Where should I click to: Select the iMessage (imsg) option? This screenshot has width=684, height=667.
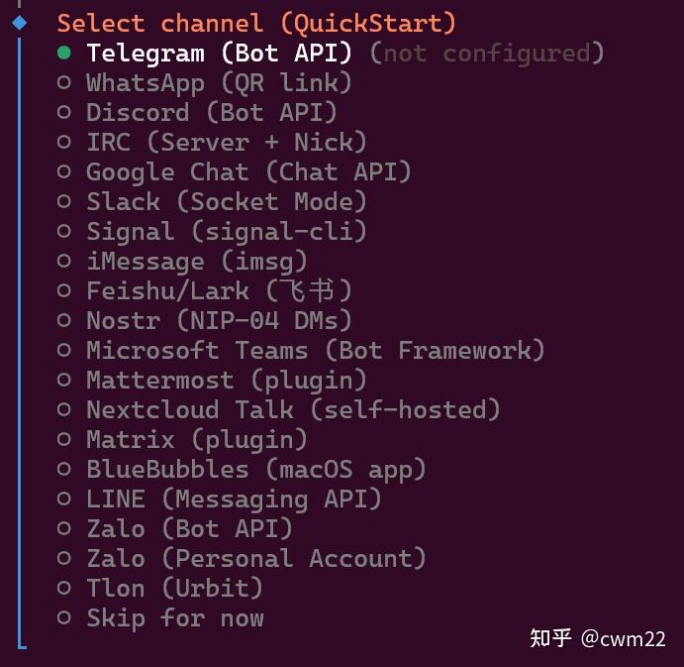[x=196, y=262]
